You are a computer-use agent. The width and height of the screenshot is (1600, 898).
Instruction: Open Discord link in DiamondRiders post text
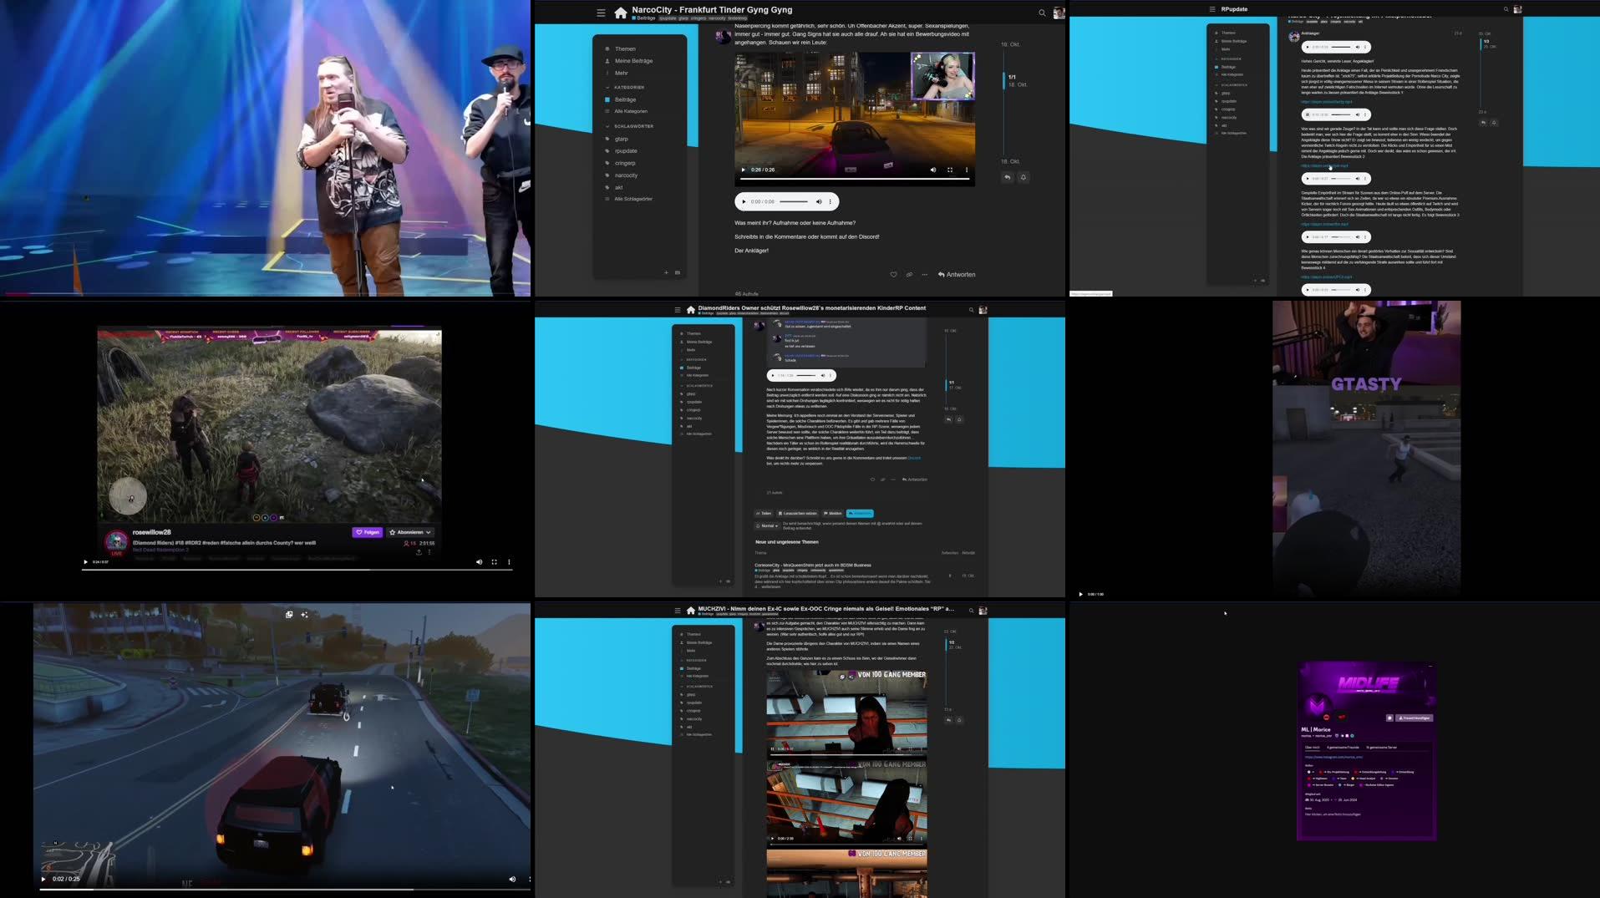coord(914,458)
